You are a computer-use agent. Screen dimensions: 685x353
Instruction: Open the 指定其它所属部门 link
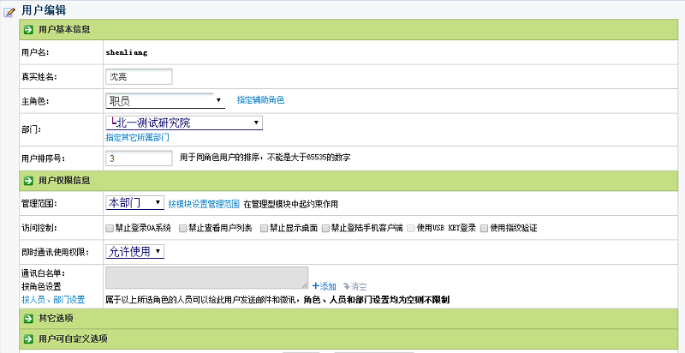click(137, 137)
